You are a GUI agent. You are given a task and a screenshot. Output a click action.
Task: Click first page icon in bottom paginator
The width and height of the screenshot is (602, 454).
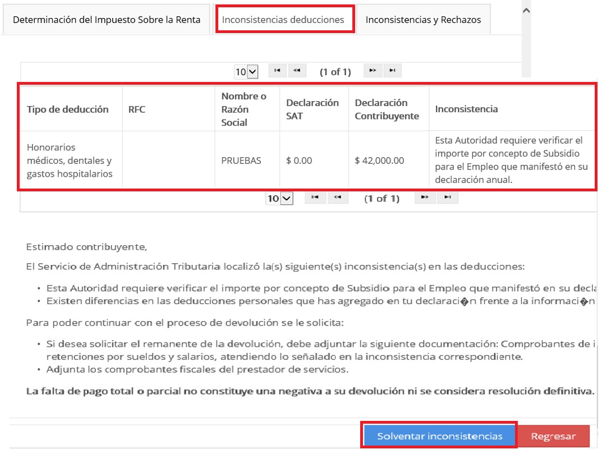tap(315, 198)
